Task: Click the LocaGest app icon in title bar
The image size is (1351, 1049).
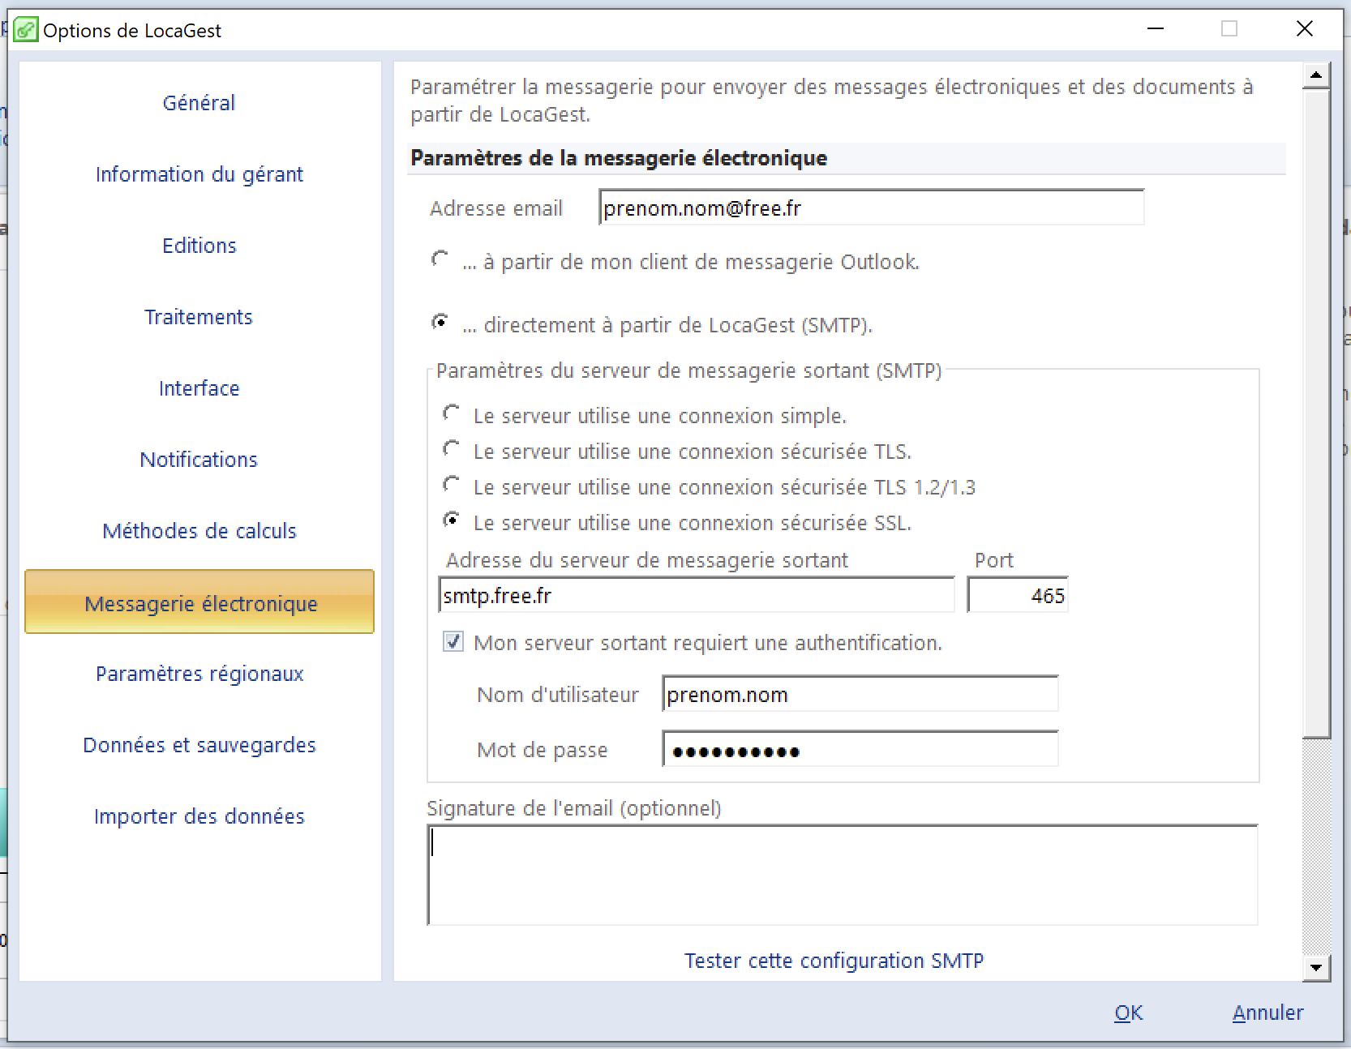Action: [26, 30]
